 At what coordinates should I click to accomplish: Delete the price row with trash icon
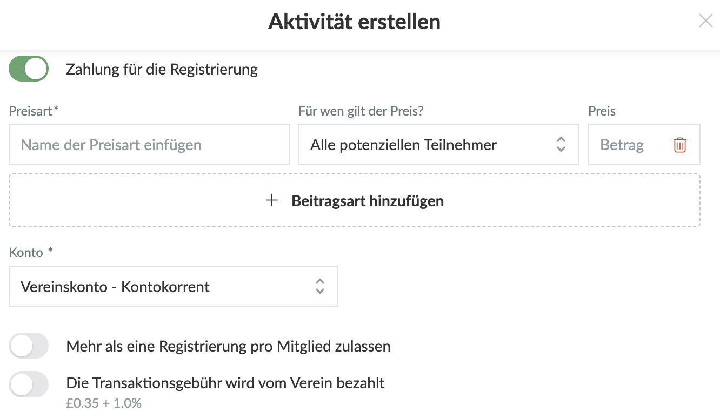679,145
